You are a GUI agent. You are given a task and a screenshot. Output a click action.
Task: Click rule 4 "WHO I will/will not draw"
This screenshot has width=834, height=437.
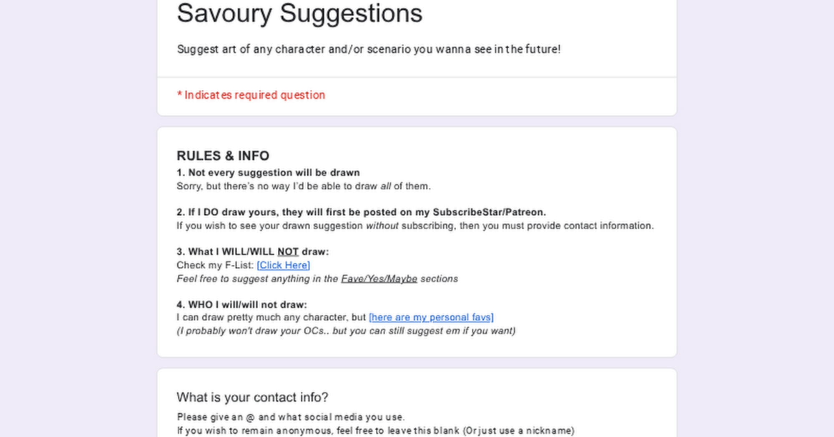tap(242, 305)
